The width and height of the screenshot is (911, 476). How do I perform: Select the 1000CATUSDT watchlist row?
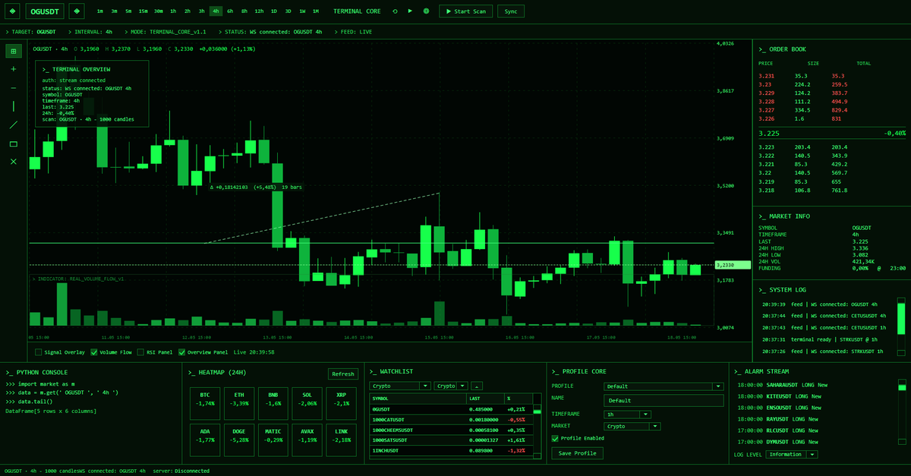click(x=451, y=419)
